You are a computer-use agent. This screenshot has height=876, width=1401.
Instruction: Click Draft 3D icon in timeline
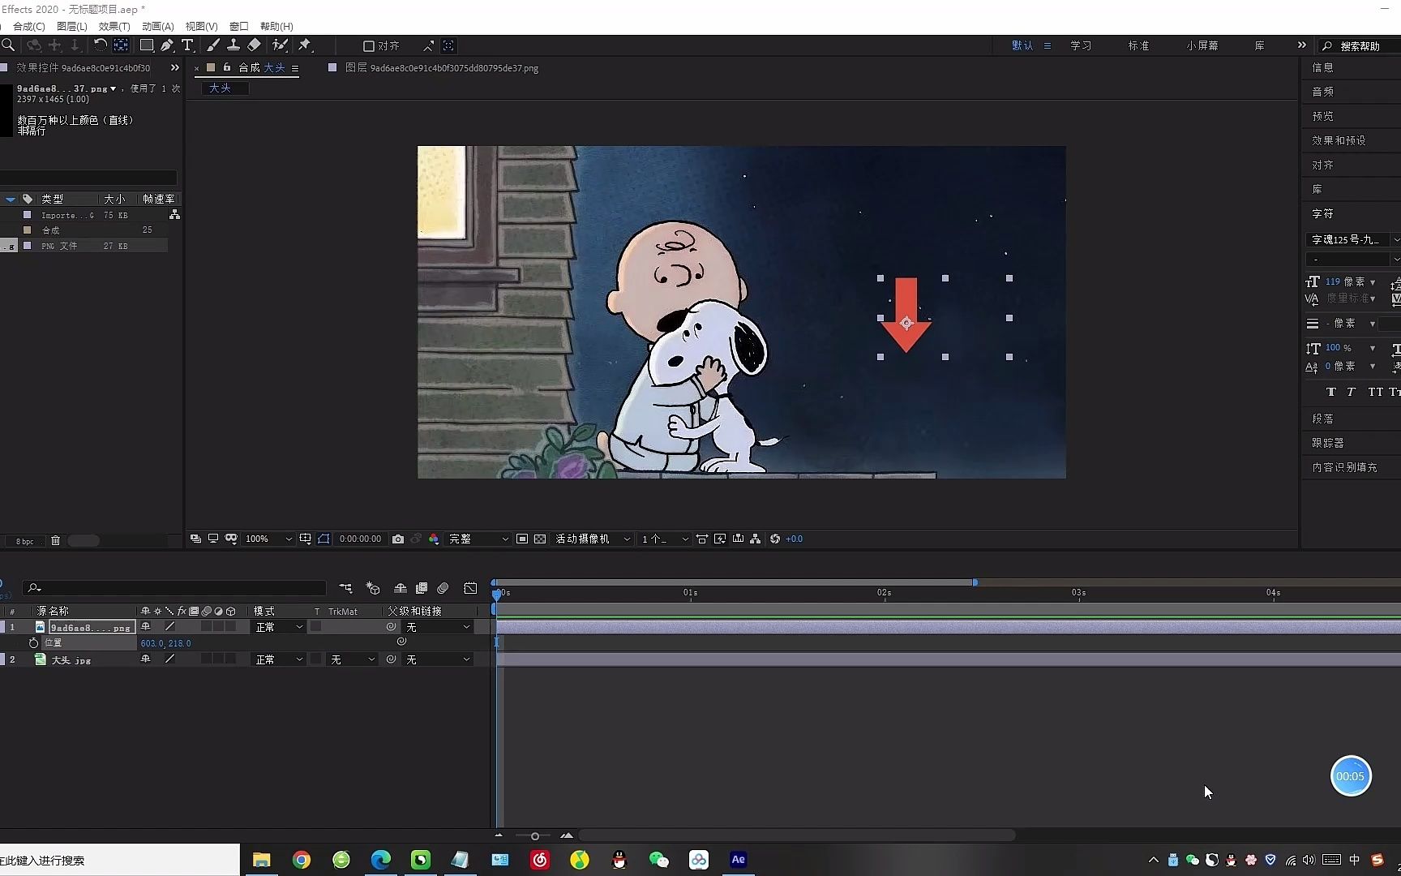(373, 588)
